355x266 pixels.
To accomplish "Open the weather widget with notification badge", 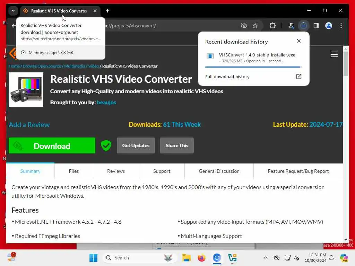I will pyautogui.click(x=11, y=257).
